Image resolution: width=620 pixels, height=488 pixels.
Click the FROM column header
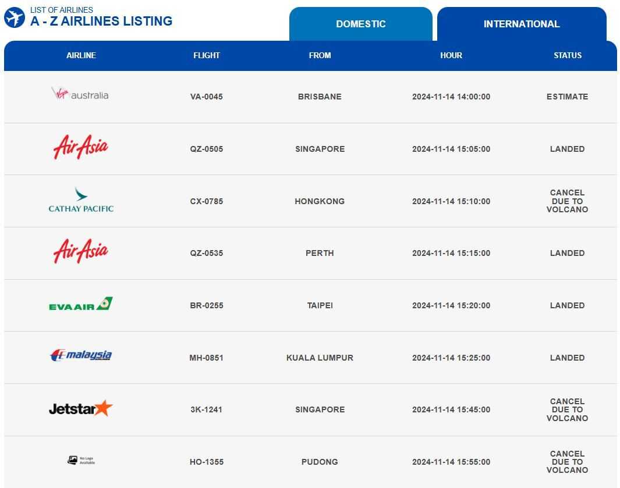pos(320,55)
